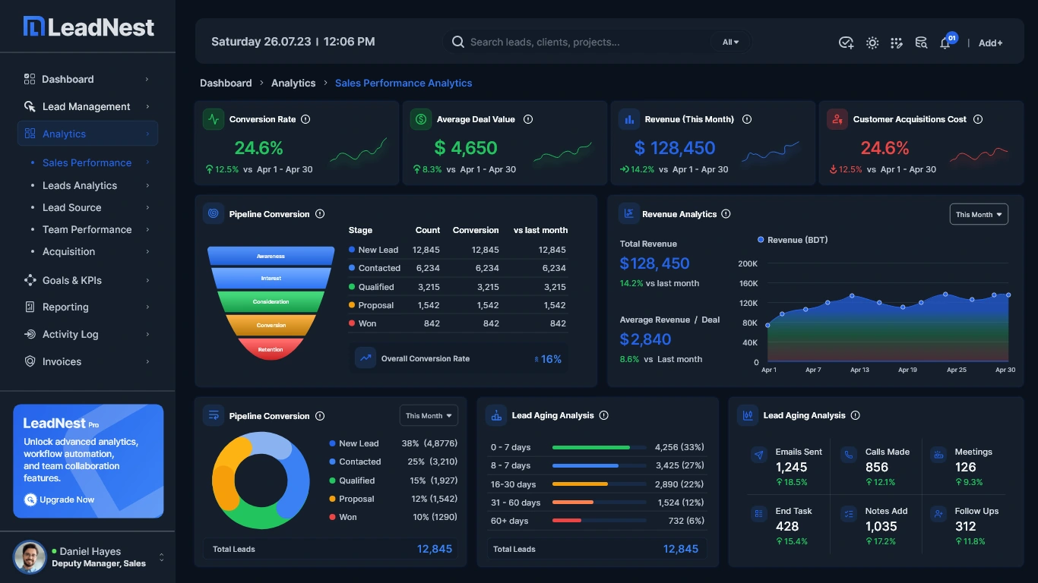Click the red icon on Customer Acquisitions Cost card
Image resolution: width=1038 pixels, height=583 pixels.
click(837, 119)
